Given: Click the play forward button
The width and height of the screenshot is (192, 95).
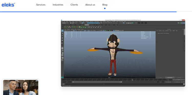Looking at the screenshot, I should (179, 80).
